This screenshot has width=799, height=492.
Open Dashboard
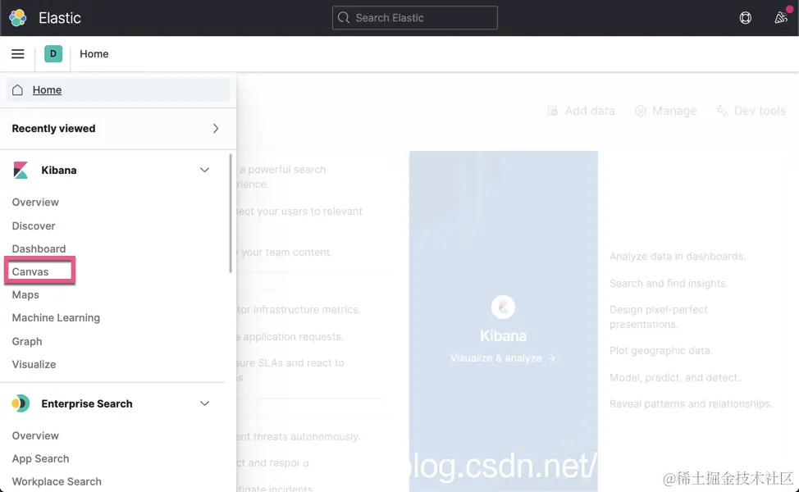tap(39, 248)
